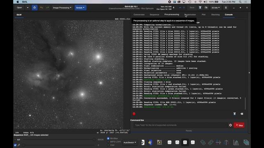This screenshot has height=148, width=264.
Task: Click the Open button
Action: [19, 8]
